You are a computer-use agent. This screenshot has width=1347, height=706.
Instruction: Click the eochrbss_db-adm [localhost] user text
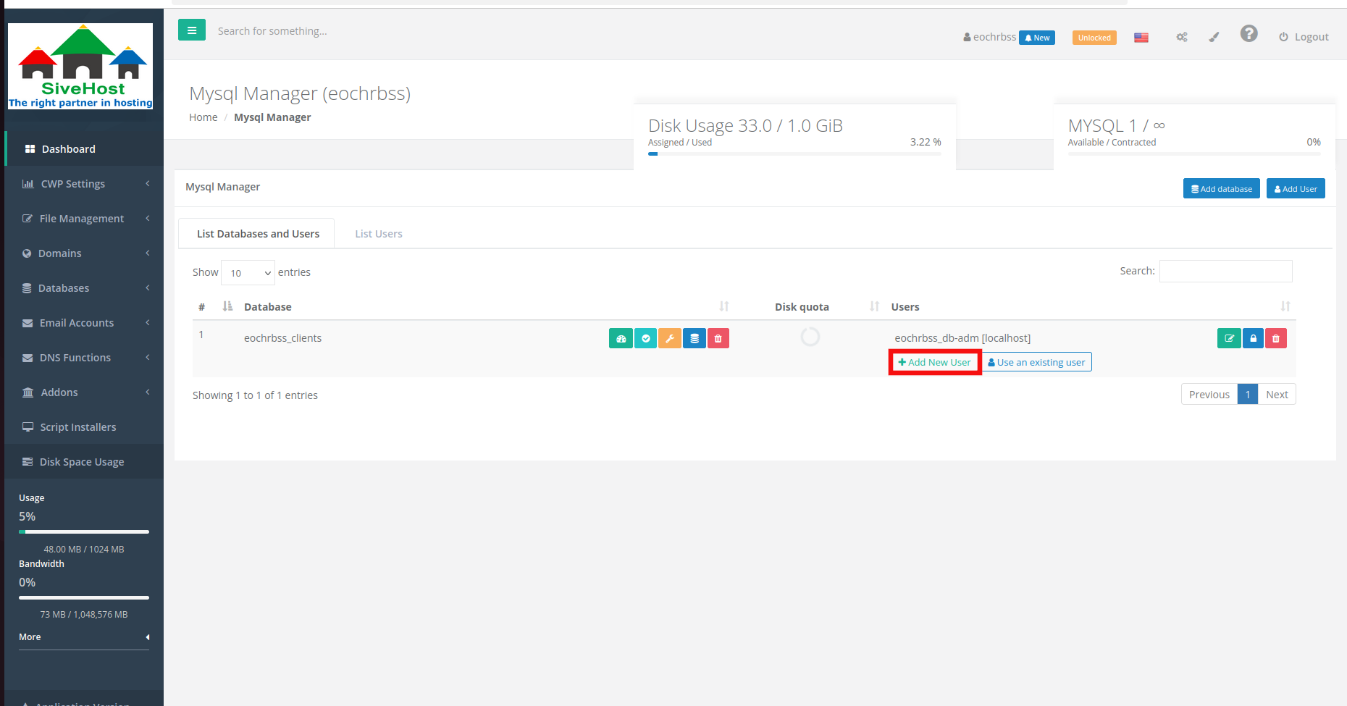tap(962, 338)
